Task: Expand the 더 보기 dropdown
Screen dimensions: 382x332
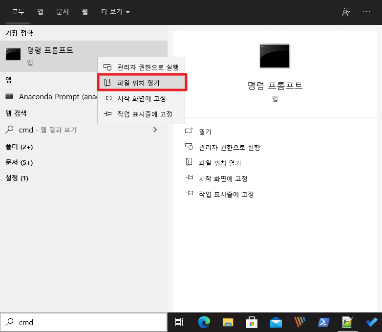Action: click(x=115, y=12)
